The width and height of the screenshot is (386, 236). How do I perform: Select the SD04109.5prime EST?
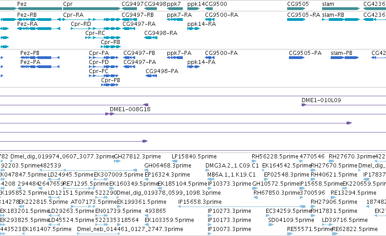click(271, 225)
